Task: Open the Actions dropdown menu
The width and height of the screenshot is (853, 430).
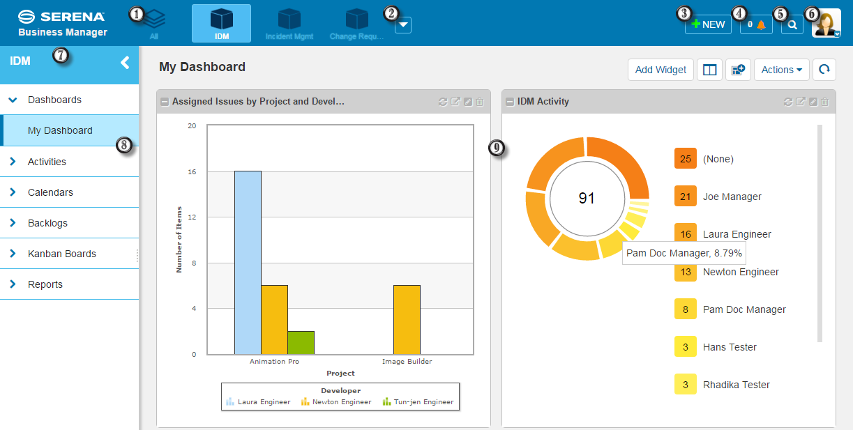Action: 780,70
